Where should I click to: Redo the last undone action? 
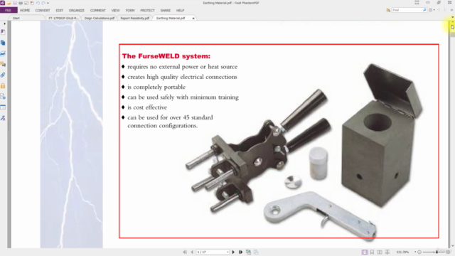[x=43, y=3]
